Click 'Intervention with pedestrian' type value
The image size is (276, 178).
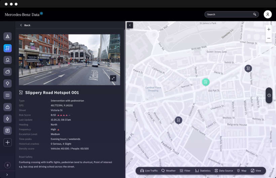[67, 101]
